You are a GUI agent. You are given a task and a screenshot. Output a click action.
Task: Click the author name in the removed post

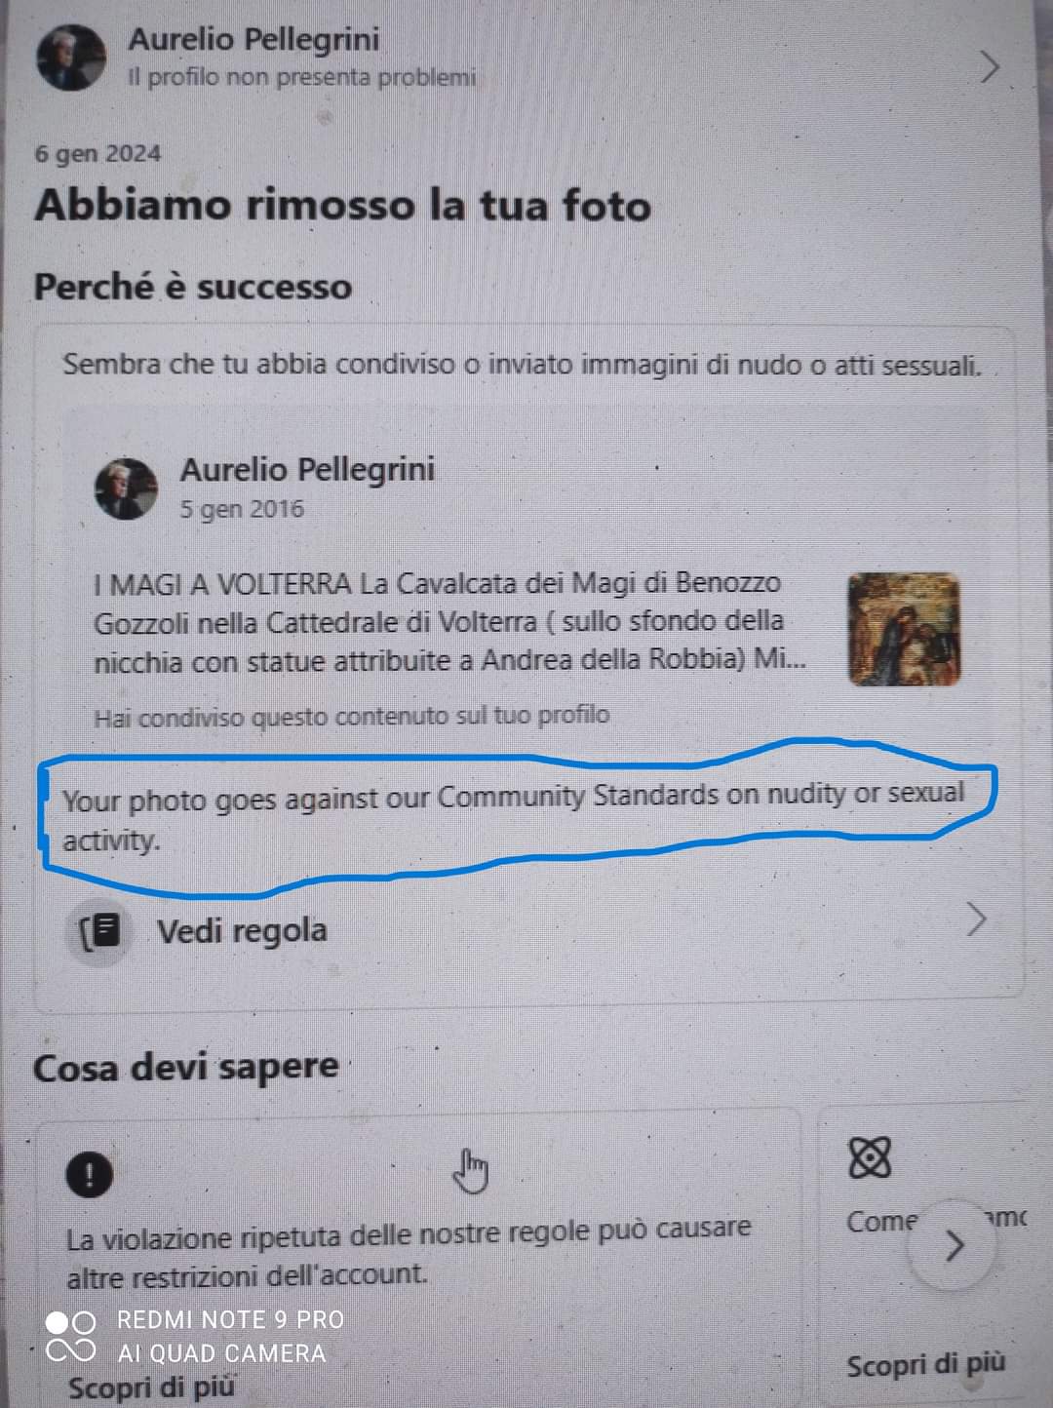307,469
